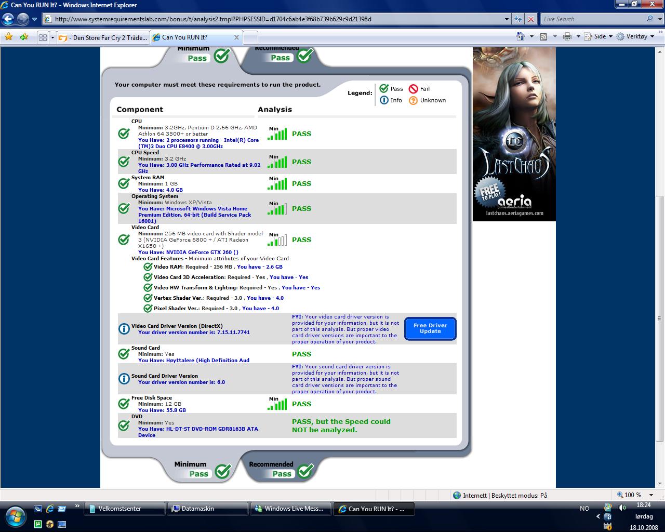Click 'Your driver version number is: 7.15.11.7741'

[x=194, y=332]
